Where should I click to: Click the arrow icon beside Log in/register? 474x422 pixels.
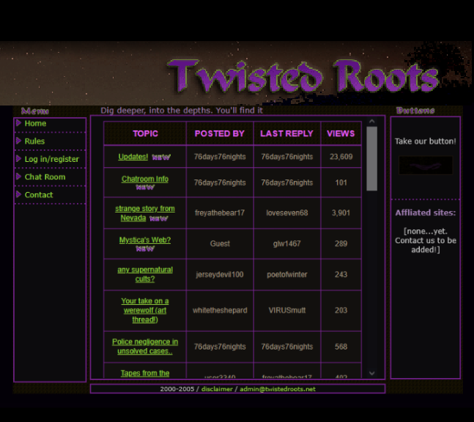[x=18, y=158]
